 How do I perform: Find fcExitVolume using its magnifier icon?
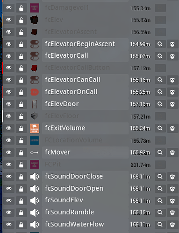(160, 128)
